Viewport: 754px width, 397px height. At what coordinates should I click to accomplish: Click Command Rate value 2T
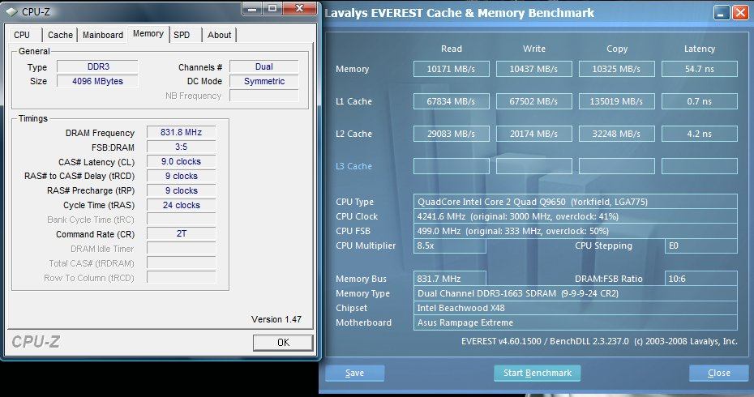[x=182, y=234]
